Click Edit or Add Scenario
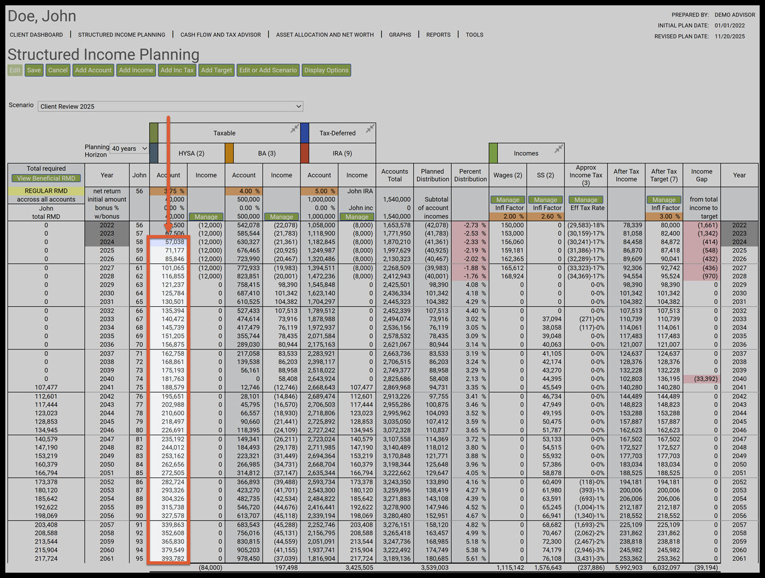 pos(268,70)
